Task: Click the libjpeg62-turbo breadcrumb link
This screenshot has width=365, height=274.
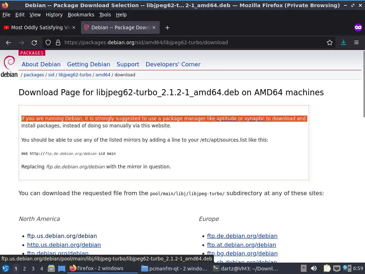Action: [75, 75]
